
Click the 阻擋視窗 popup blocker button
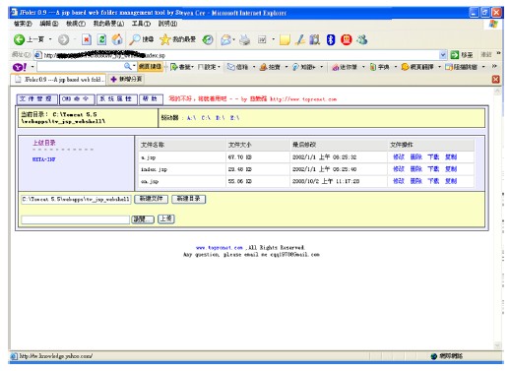pyautogui.click(x=461, y=67)
